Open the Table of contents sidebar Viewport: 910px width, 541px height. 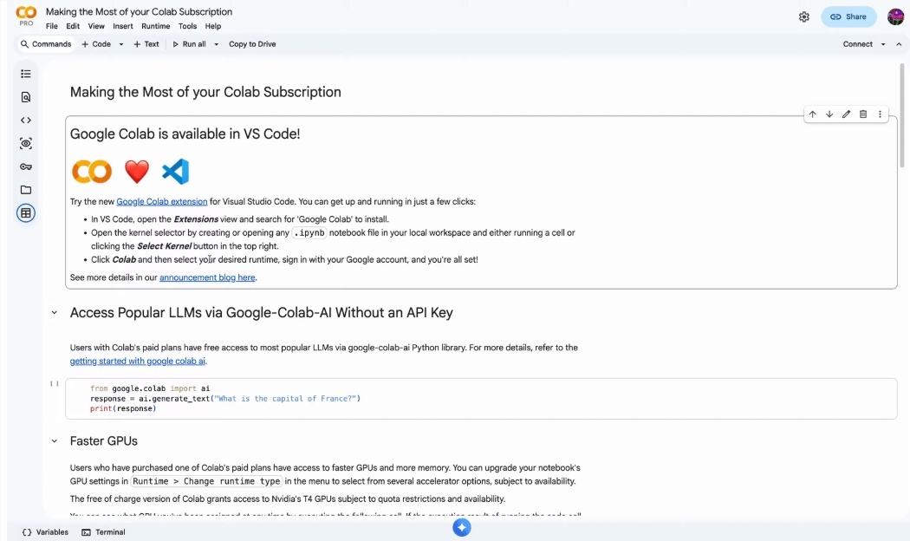[25, 74]
